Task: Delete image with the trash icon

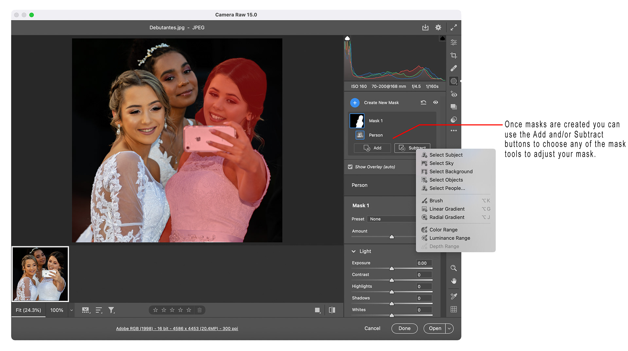Action: coord(200,310)
